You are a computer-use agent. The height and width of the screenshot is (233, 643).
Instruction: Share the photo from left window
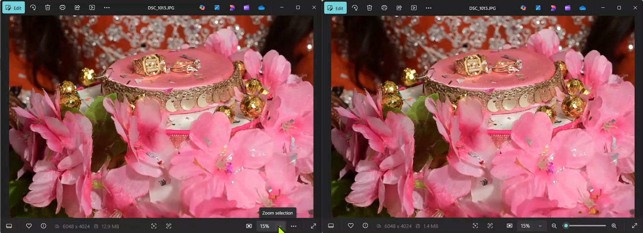77,7
